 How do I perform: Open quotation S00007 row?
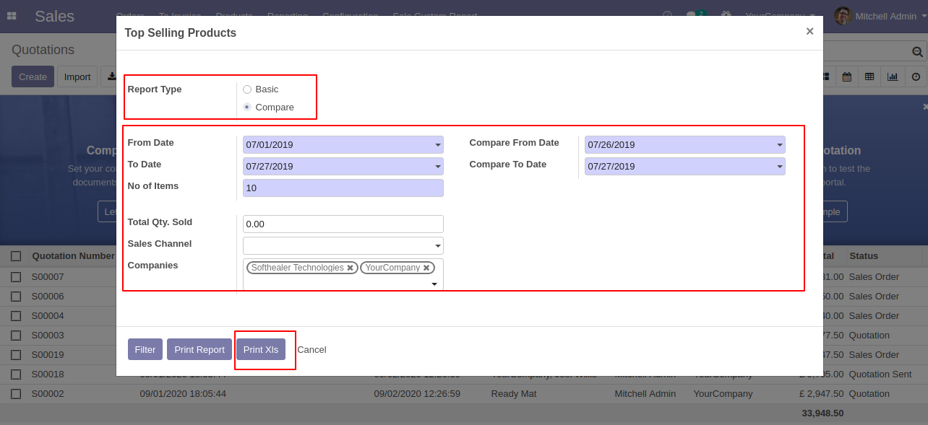pyautogui.click(x=464, y=277)
